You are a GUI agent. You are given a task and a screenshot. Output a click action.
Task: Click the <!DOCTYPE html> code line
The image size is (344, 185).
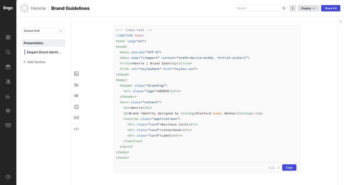point(130,36)
